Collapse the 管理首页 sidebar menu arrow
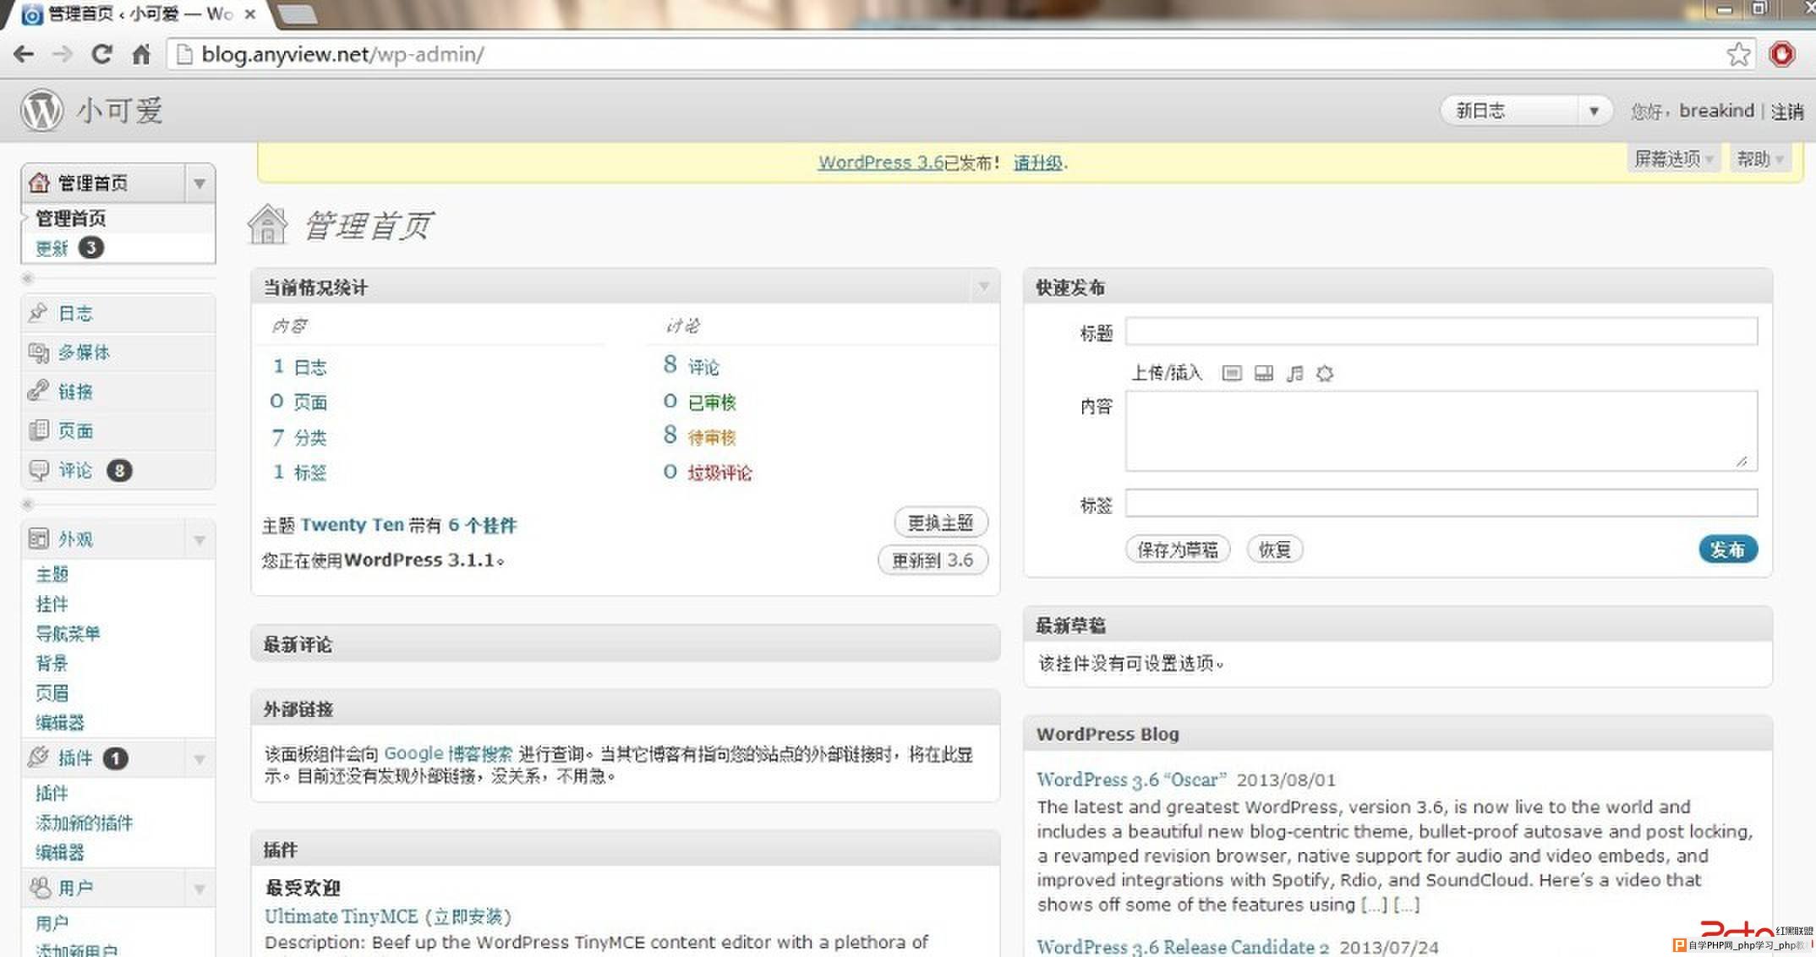 point(200,183)
